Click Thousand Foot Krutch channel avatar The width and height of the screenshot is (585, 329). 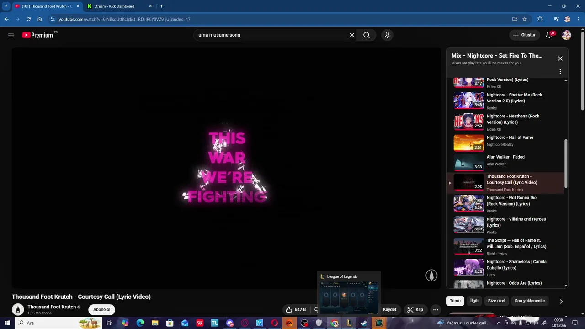point(18,310)
